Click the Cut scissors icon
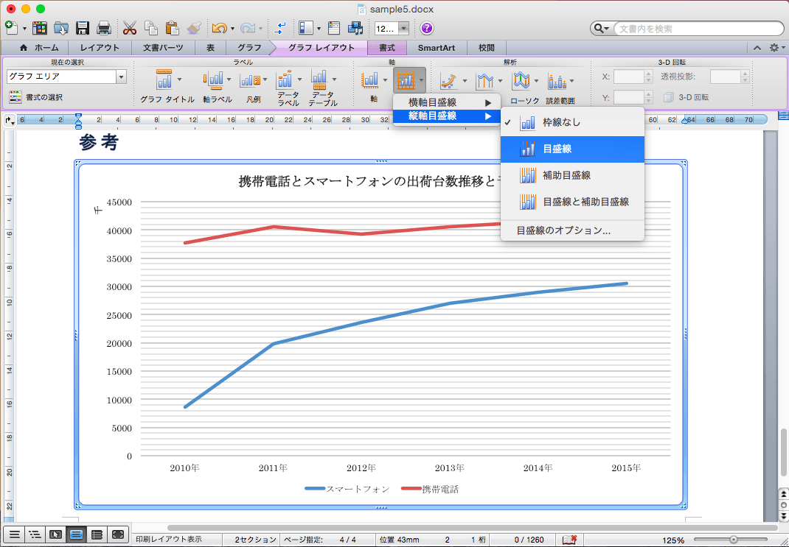The image size is (789, 547). coord(129,28)
